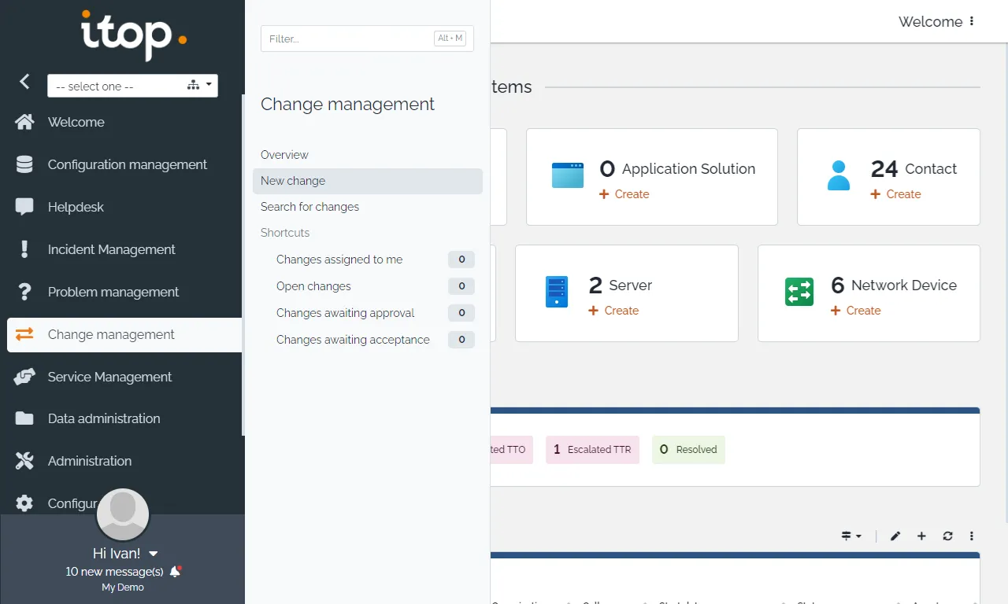Image resolution: width=1008 pixels, height=604 pixels.
Task: Open Search for changes
Action: (x=309, y=207)
